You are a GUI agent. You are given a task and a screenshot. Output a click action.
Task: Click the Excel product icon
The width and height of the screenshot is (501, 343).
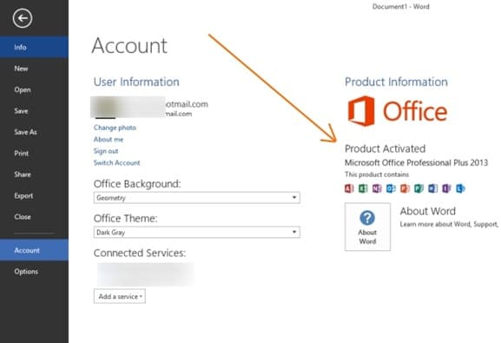363,188
